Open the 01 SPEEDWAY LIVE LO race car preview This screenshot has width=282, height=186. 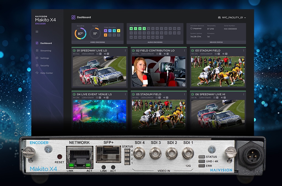click(x=100, y=71)
